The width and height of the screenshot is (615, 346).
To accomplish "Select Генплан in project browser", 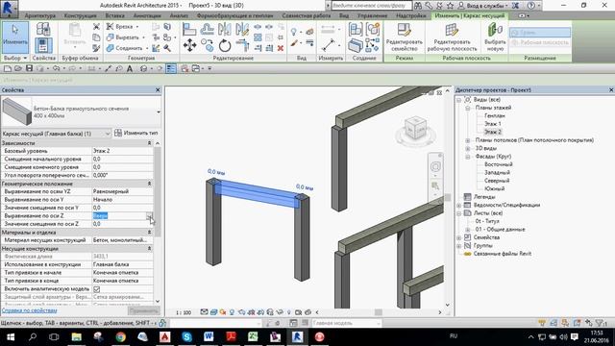I will pyautogui.click(x=495, y=115).
